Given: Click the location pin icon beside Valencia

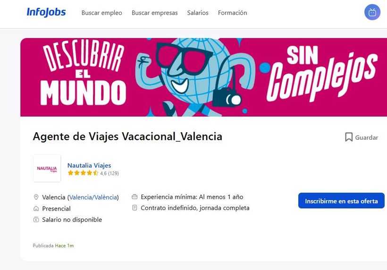Looking at the screenshot, I should (x=36, y=197).
